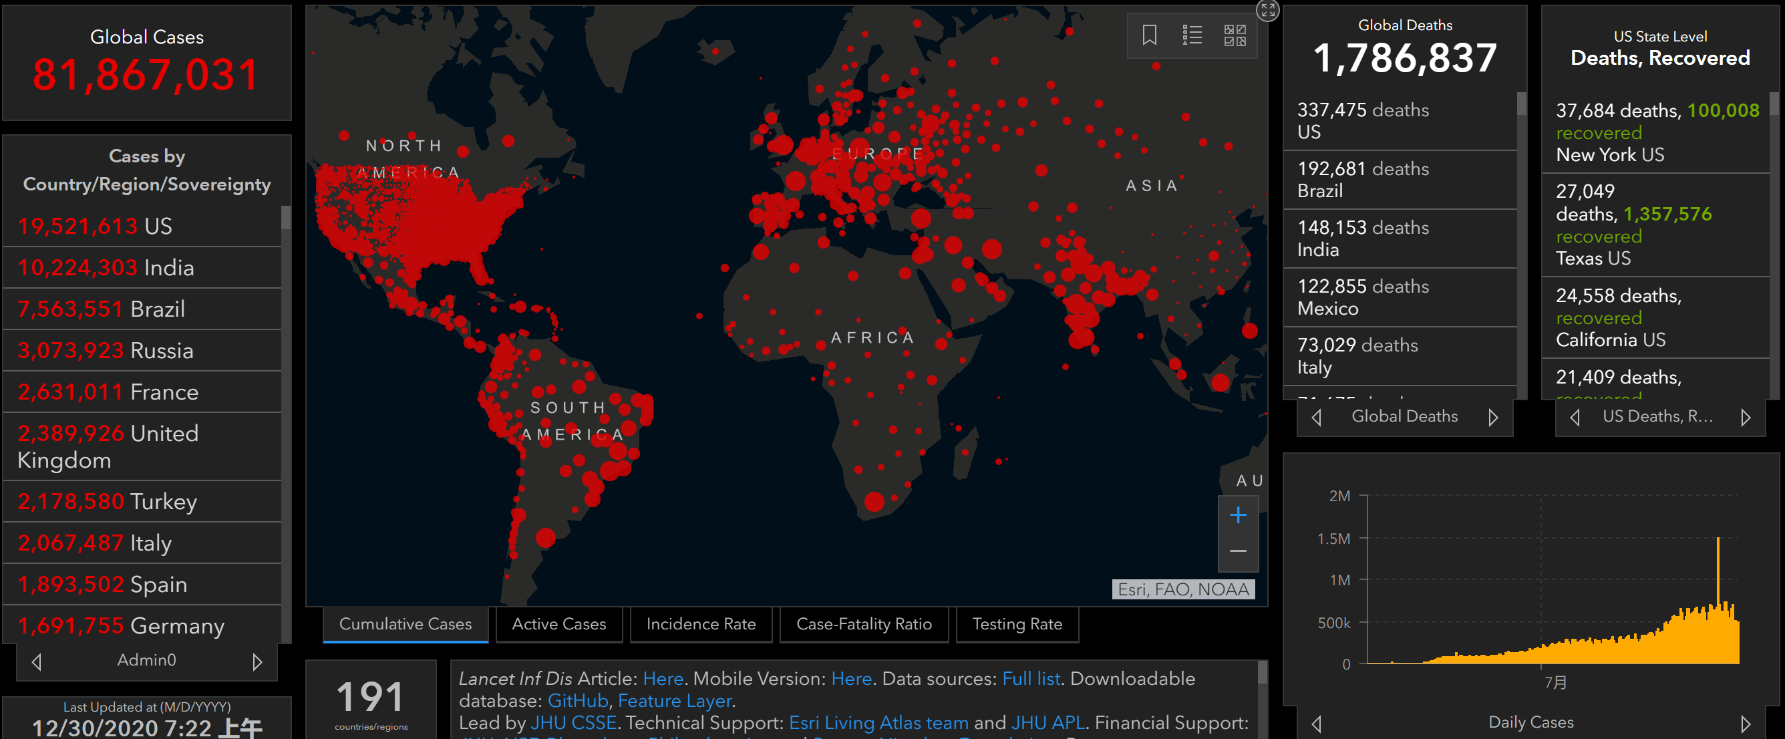The width and height of the screenshot is (1785, 739).
Task: Select France in the cases list
Action: click(x=142, y=392)
